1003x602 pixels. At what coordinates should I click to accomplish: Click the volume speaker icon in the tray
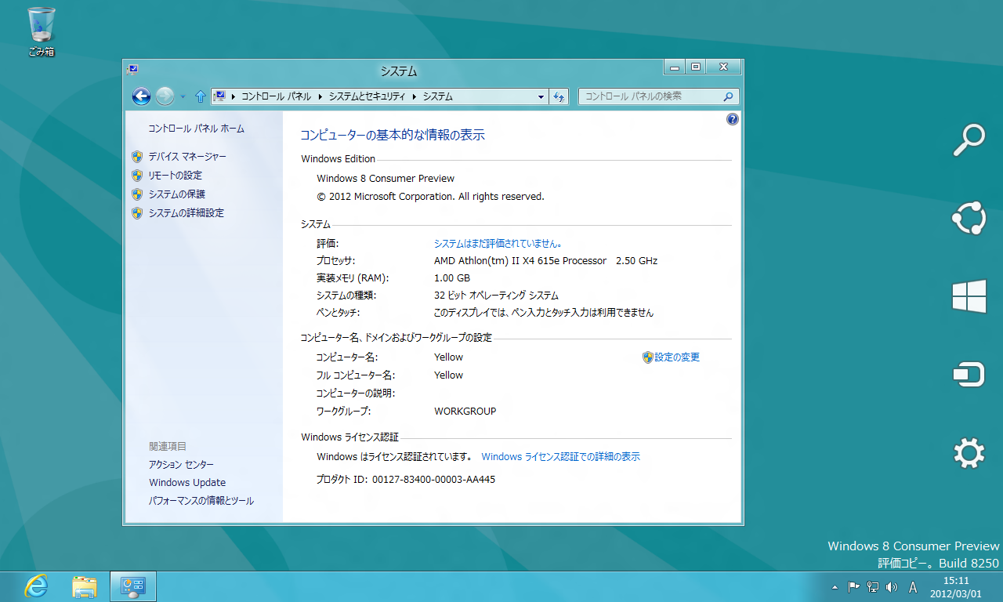892,586
